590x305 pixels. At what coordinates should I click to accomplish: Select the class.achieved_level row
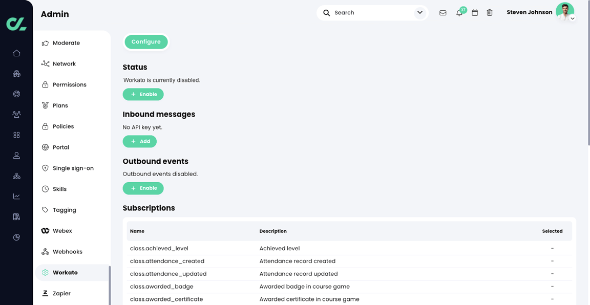point(349,249)
